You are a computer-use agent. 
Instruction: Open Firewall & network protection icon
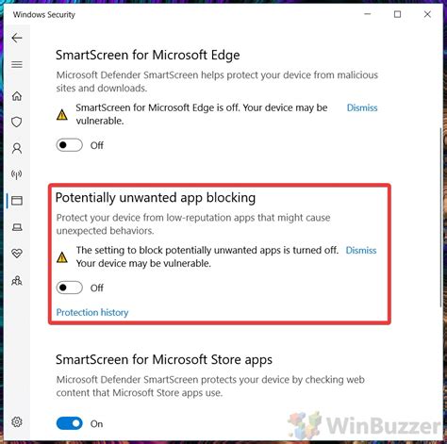[17, 174]
